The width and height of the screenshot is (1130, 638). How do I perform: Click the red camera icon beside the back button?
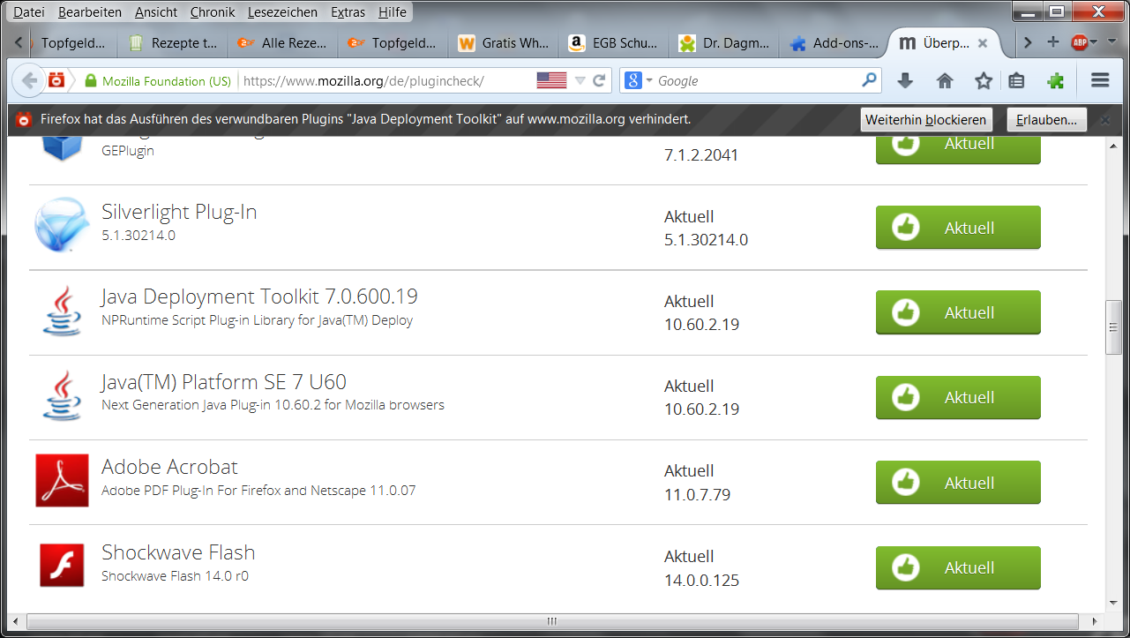(x=56, y=80)
